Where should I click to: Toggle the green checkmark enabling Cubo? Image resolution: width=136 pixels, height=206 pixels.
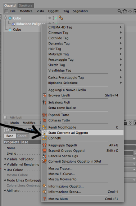point(56,18)
